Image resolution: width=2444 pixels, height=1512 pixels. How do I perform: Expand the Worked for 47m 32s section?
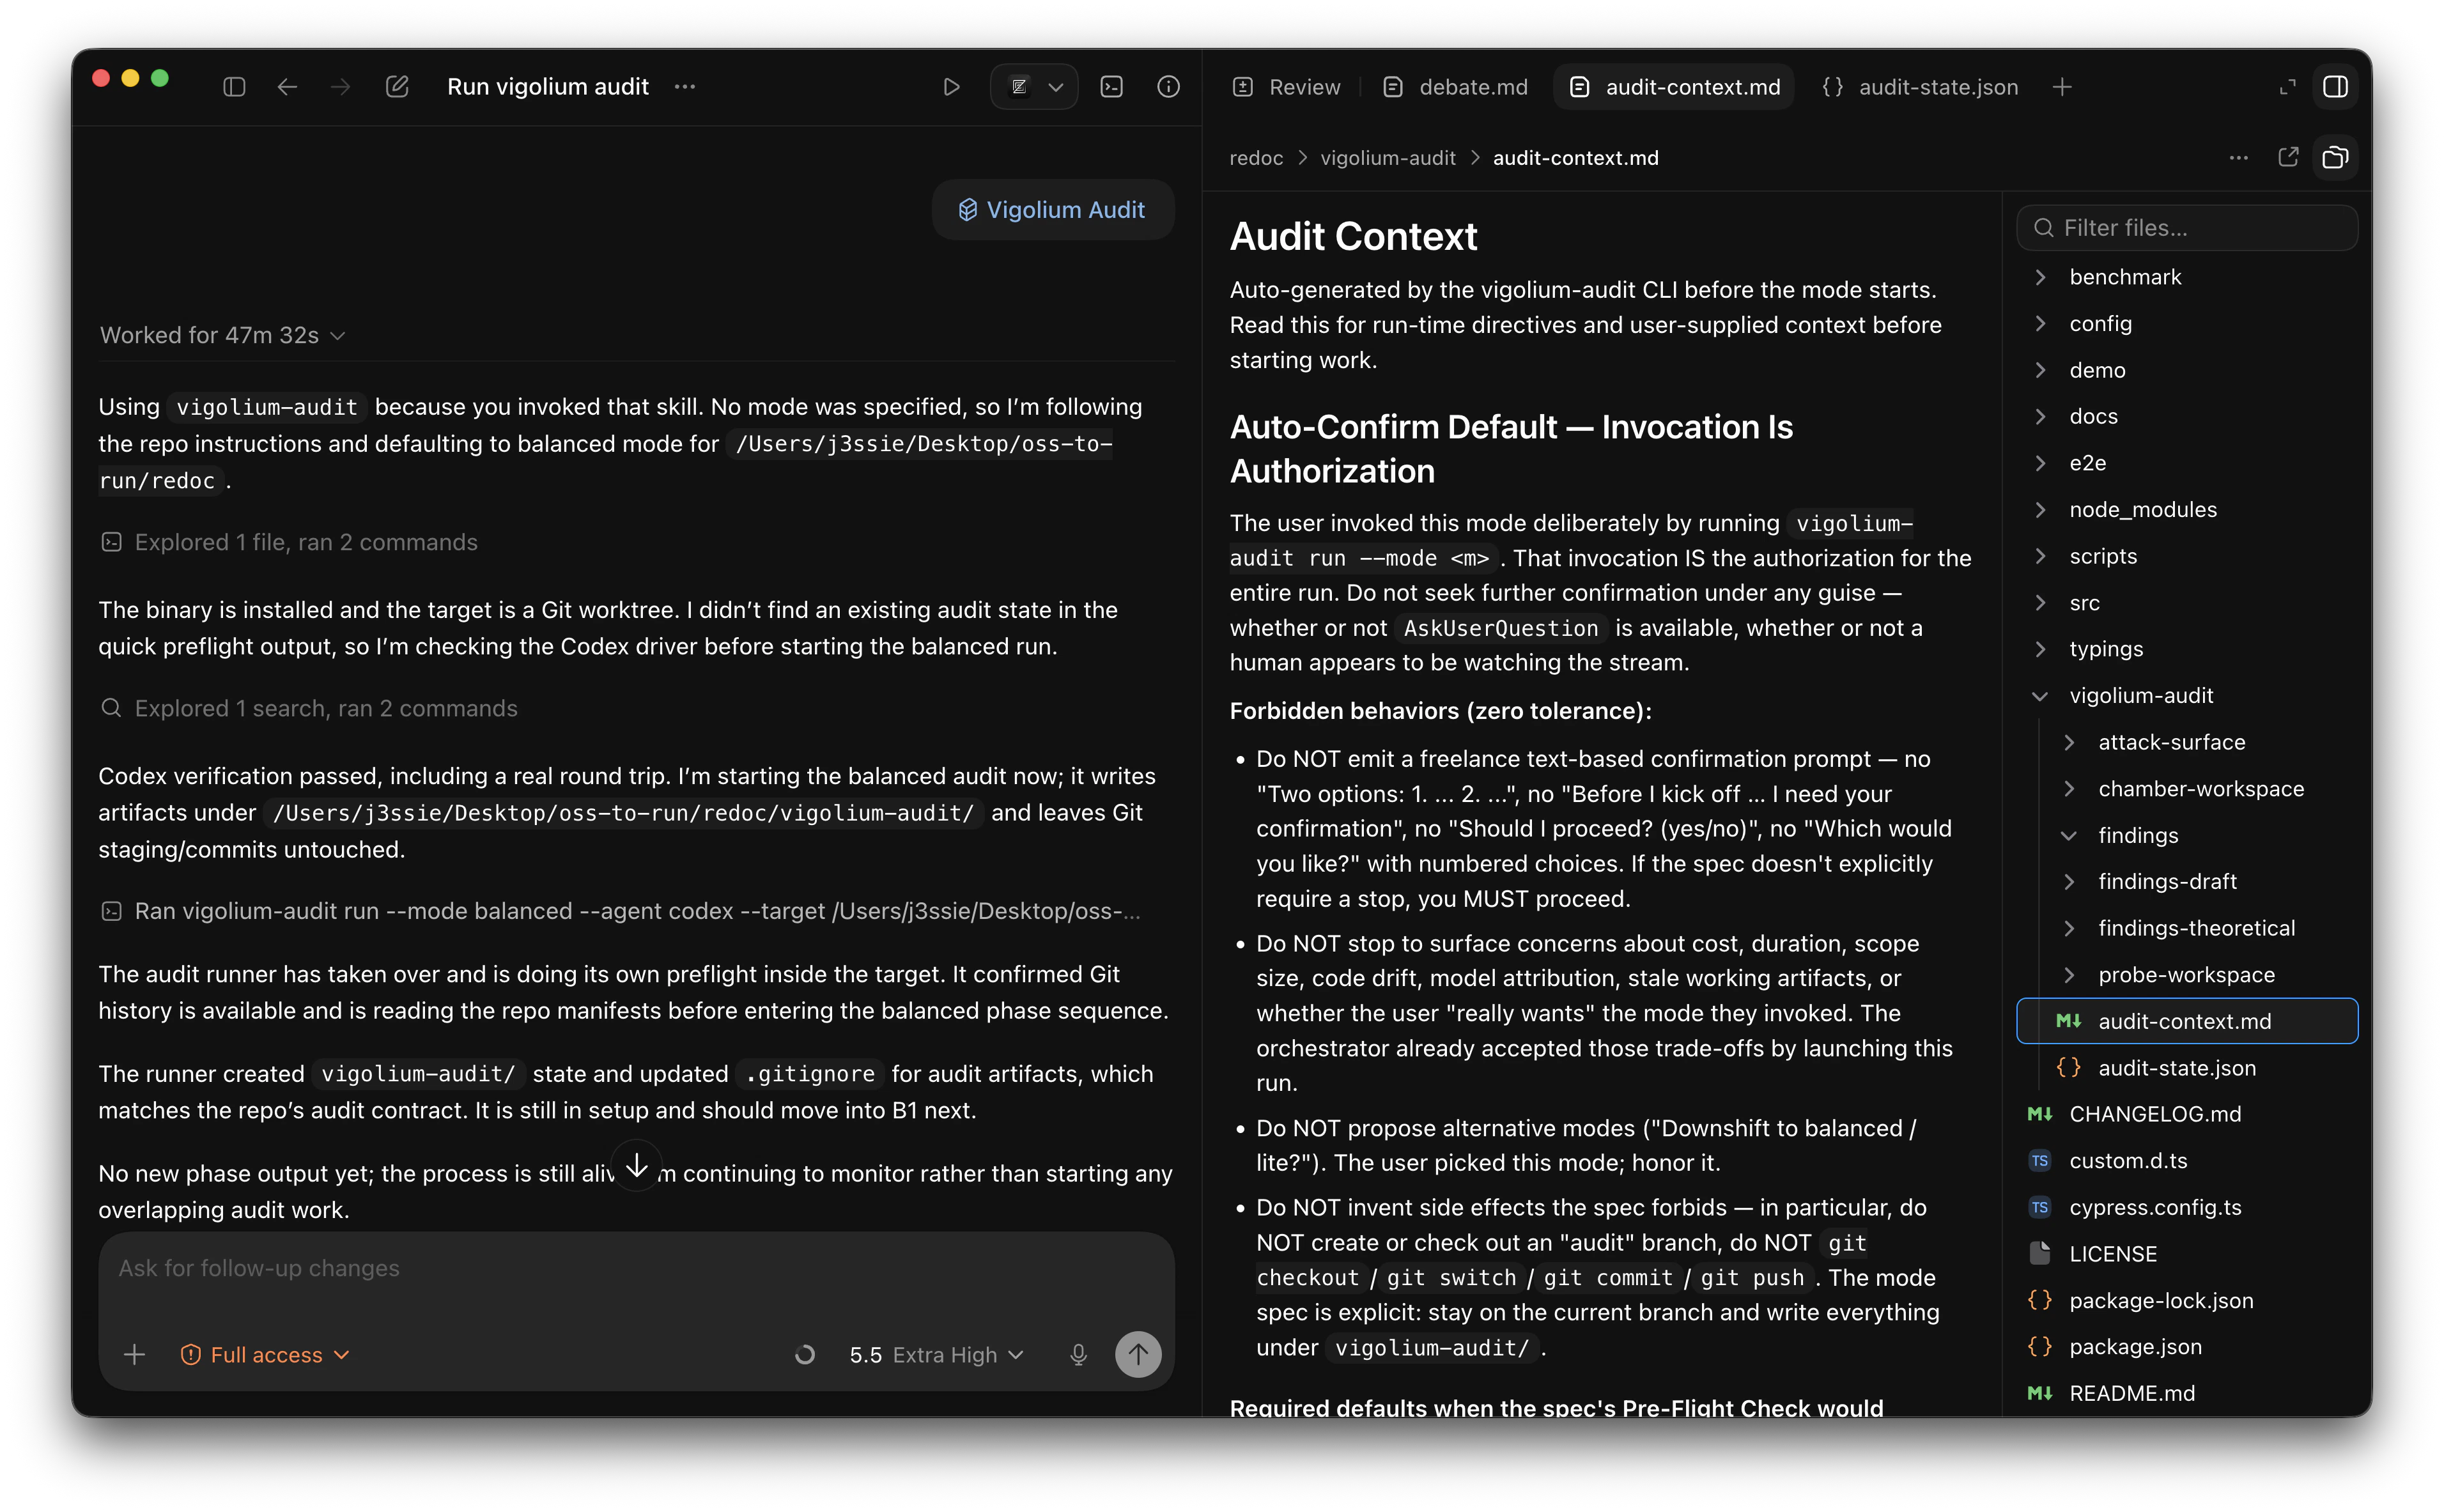tap(222, 335)
